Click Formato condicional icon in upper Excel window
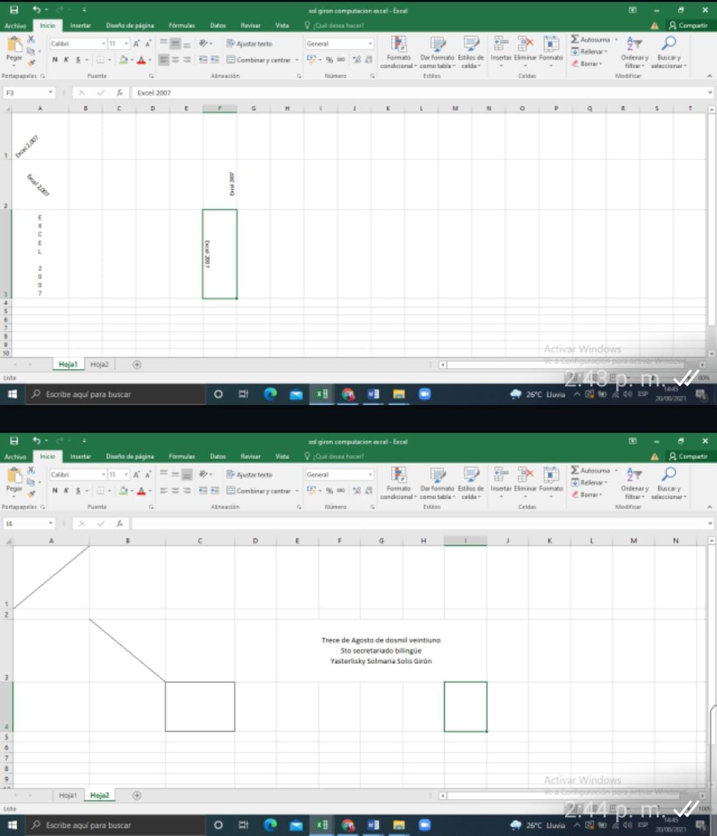The width and height of the screenshot is (717, 836). point(398,44)
